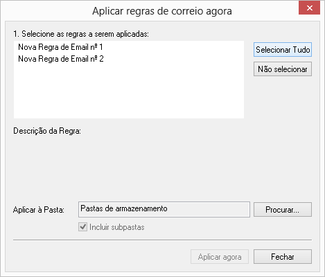This screenshot has height=277, width=325.
Task: Close window using the red X icon
Action: click(x=309, y=8)
